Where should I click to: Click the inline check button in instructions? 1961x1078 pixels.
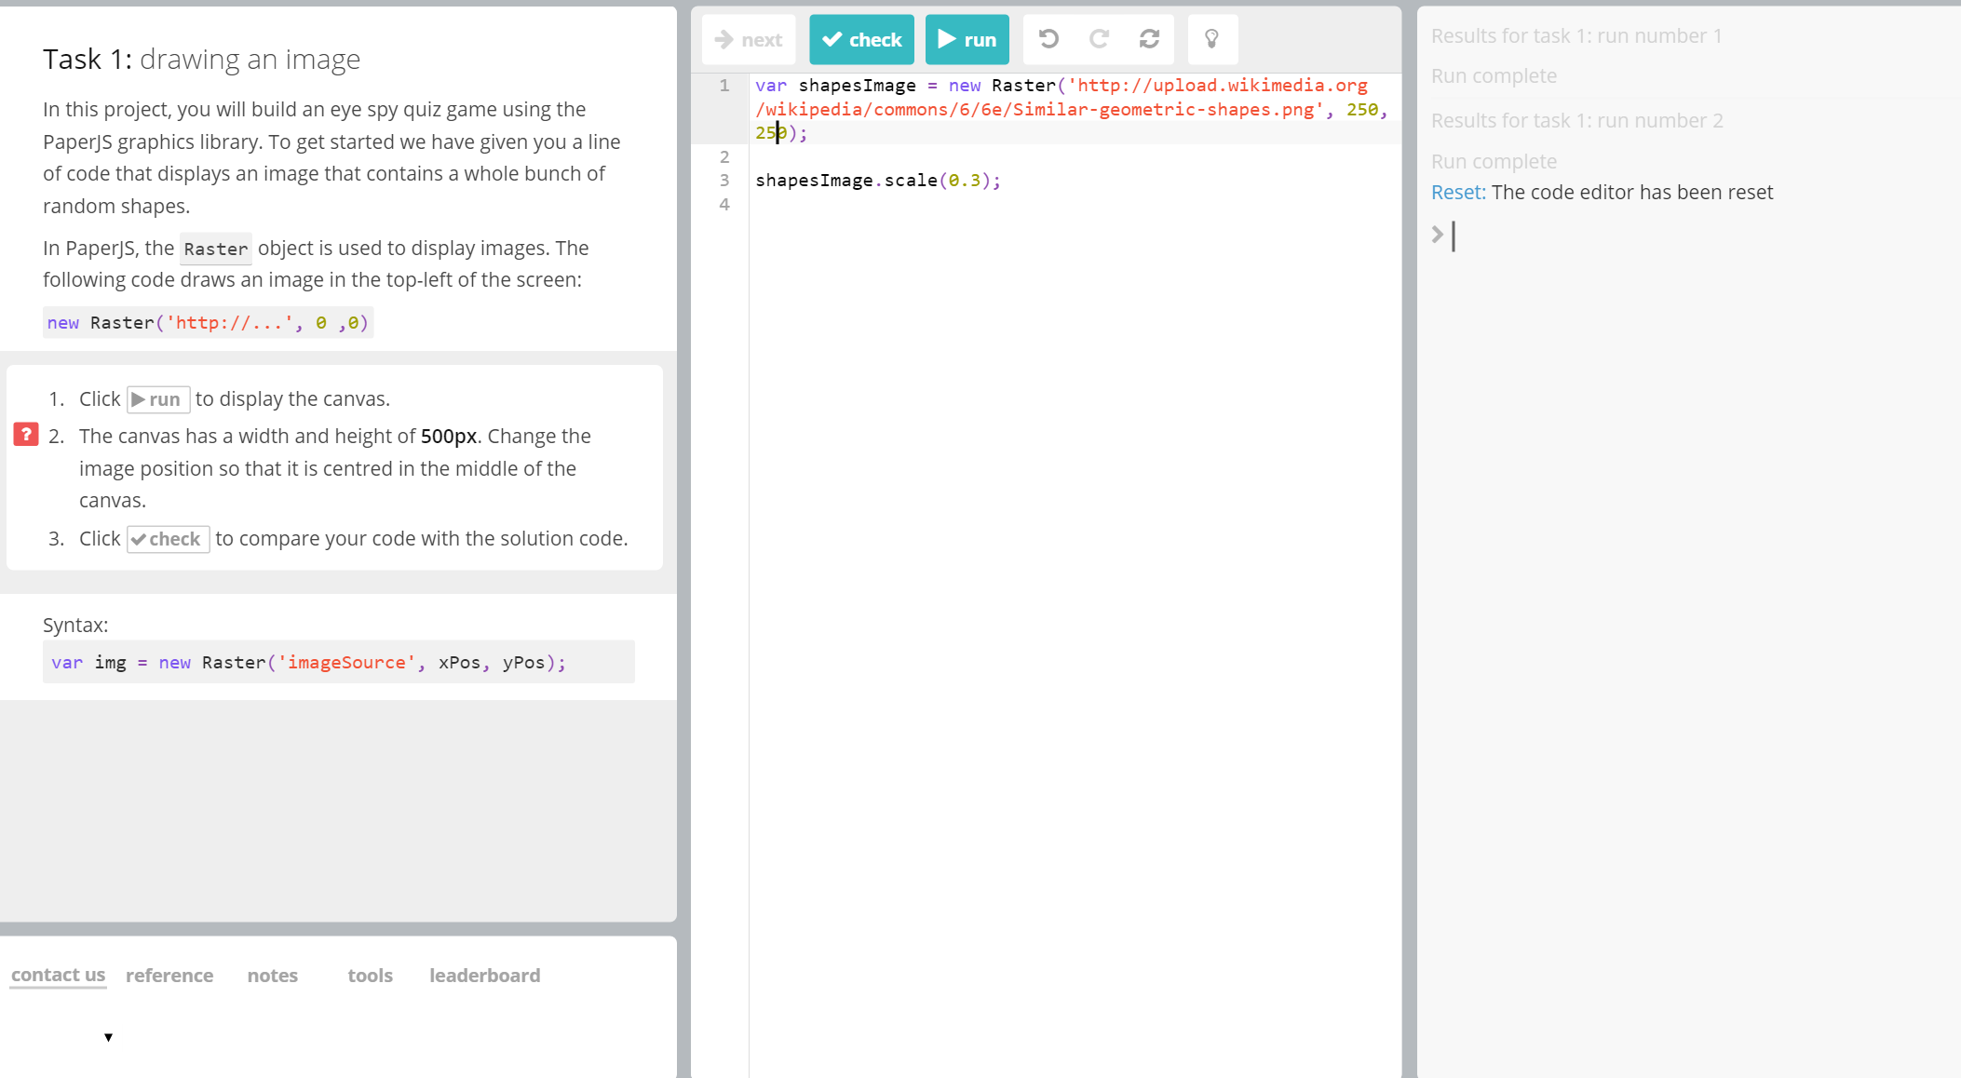click(x=168, y=539)
